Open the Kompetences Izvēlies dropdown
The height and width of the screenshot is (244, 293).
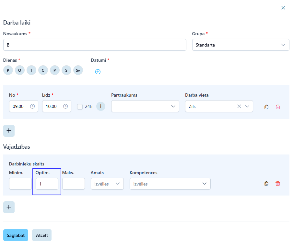click(170, 184)
